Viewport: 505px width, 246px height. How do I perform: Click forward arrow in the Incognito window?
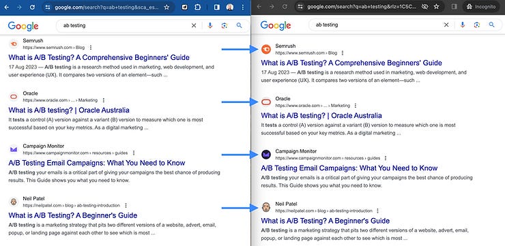tap(272, 6)
